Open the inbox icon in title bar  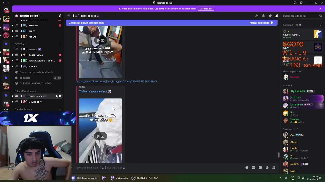[295, 3]
